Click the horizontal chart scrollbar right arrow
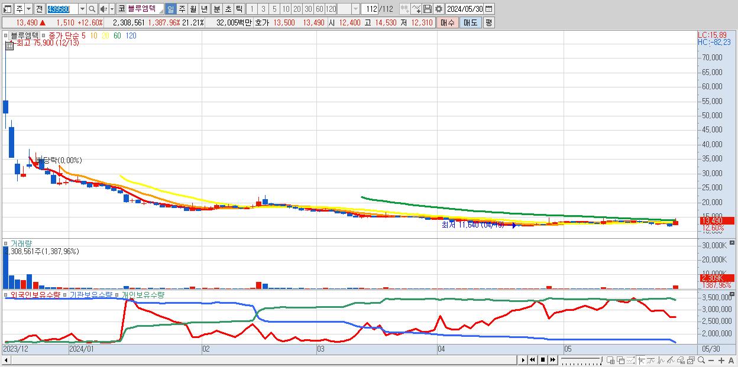The width and height of the screenshot is (738, 367). pos(523,360)
